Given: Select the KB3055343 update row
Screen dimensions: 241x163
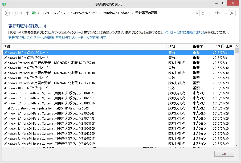Looking at the screenshot, I should coord(119,113).
